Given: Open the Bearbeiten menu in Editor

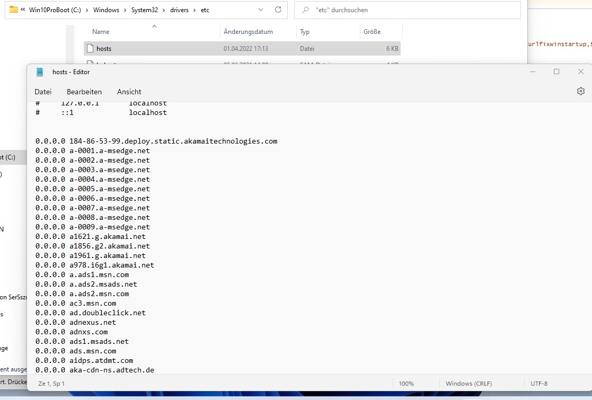Looking at the screenshot, I should coord(84,92).
